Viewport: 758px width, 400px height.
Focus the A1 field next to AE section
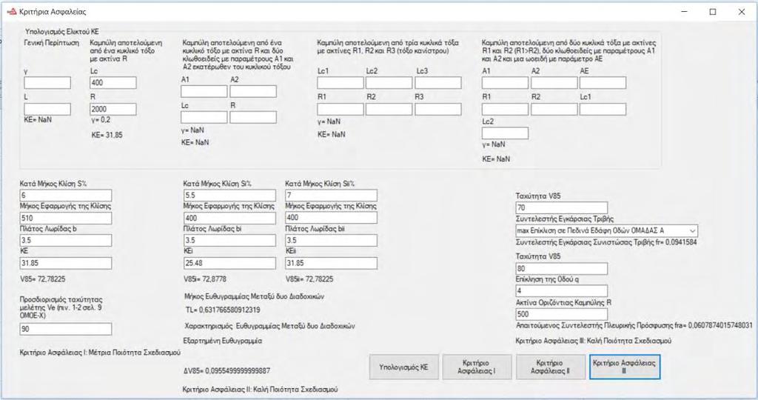click(x=505, y=83)
